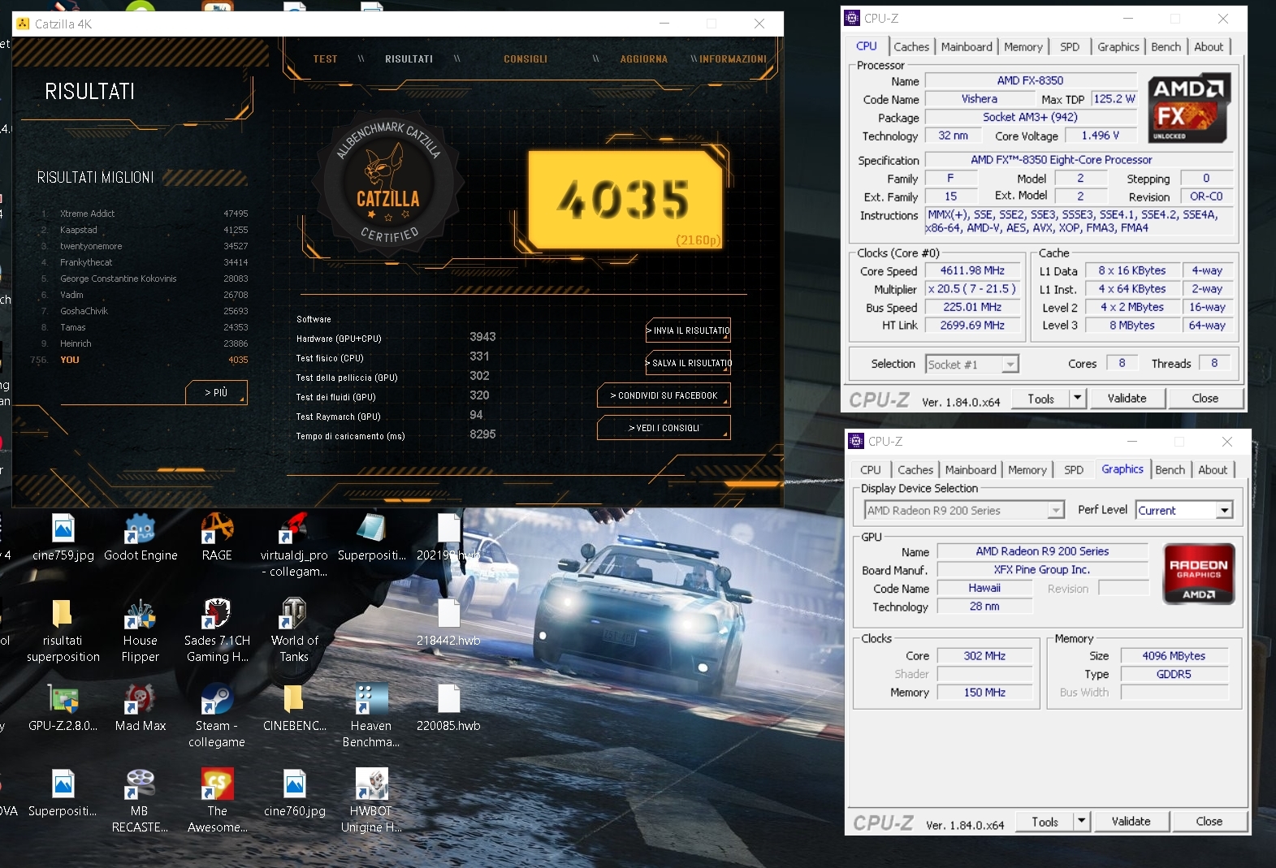The height and width of the screenshot is (868, 1276).
Task: Click the SALVA IL RISULTATO button
Action: coord(688,363)
